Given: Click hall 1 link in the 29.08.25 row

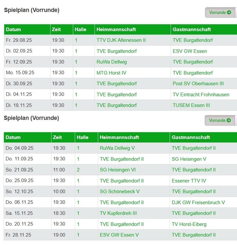Looking at the screenshot, I should (x=76, y=40).
